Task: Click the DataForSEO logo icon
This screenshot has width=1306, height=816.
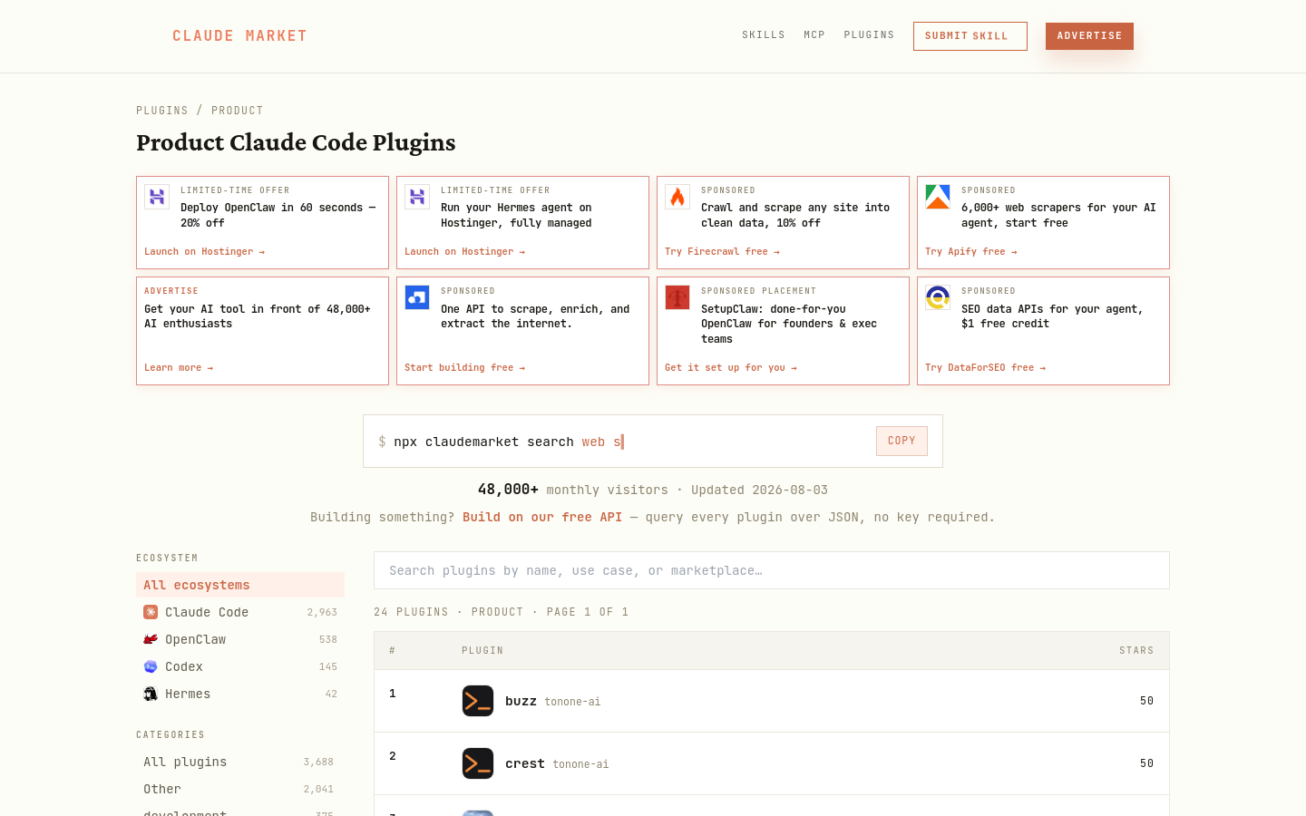Action: pyautogui.click(x=938, y=297)
